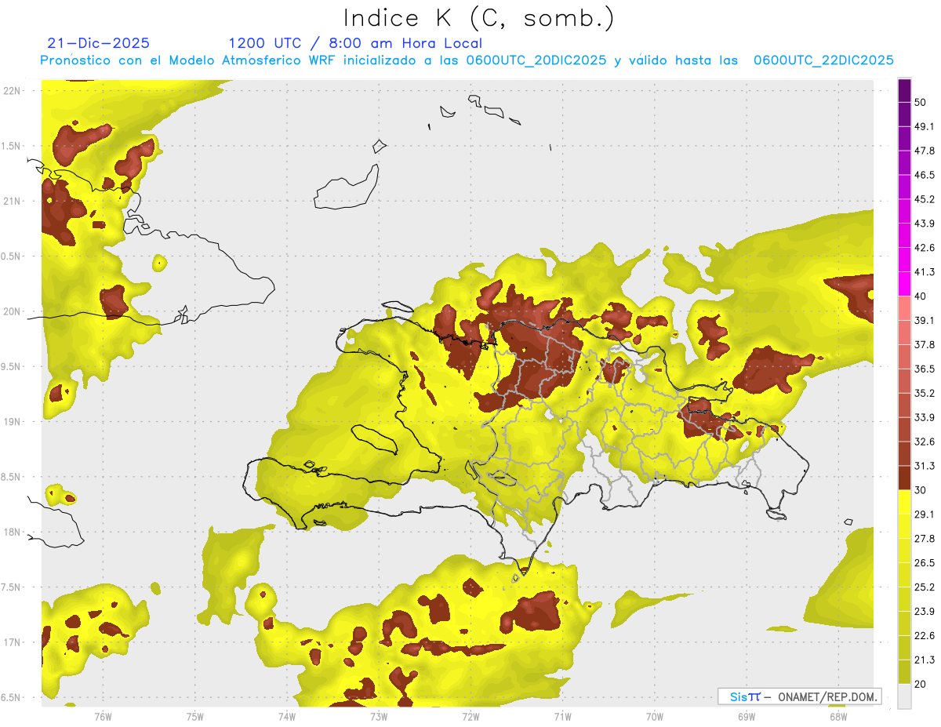
Task: Select the "72W" longitude axis label
Action: [470, 717]
